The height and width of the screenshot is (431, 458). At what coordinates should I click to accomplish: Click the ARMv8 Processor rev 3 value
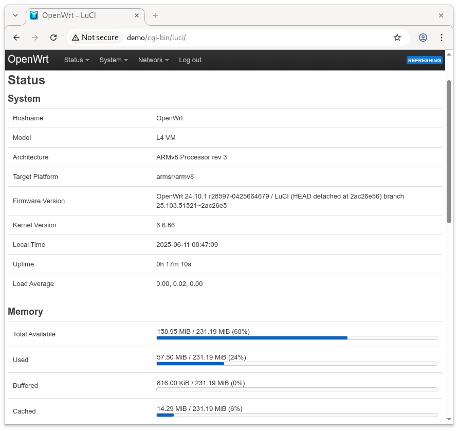coord(191,157)
